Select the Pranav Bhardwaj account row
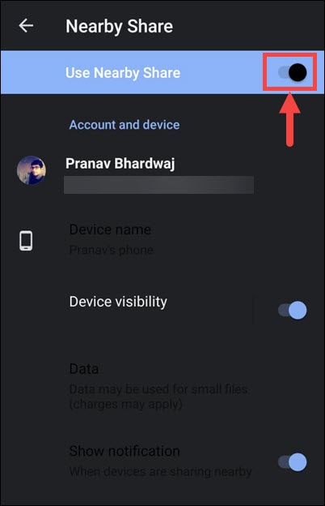 click(x=162, y=174)
